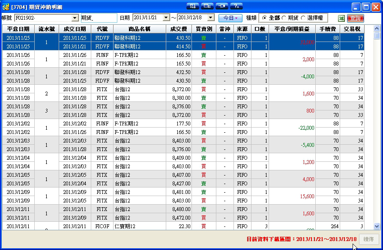Click the 430.50 price in highlighted row
Screen dimensions: 383x250
[183, 38]
